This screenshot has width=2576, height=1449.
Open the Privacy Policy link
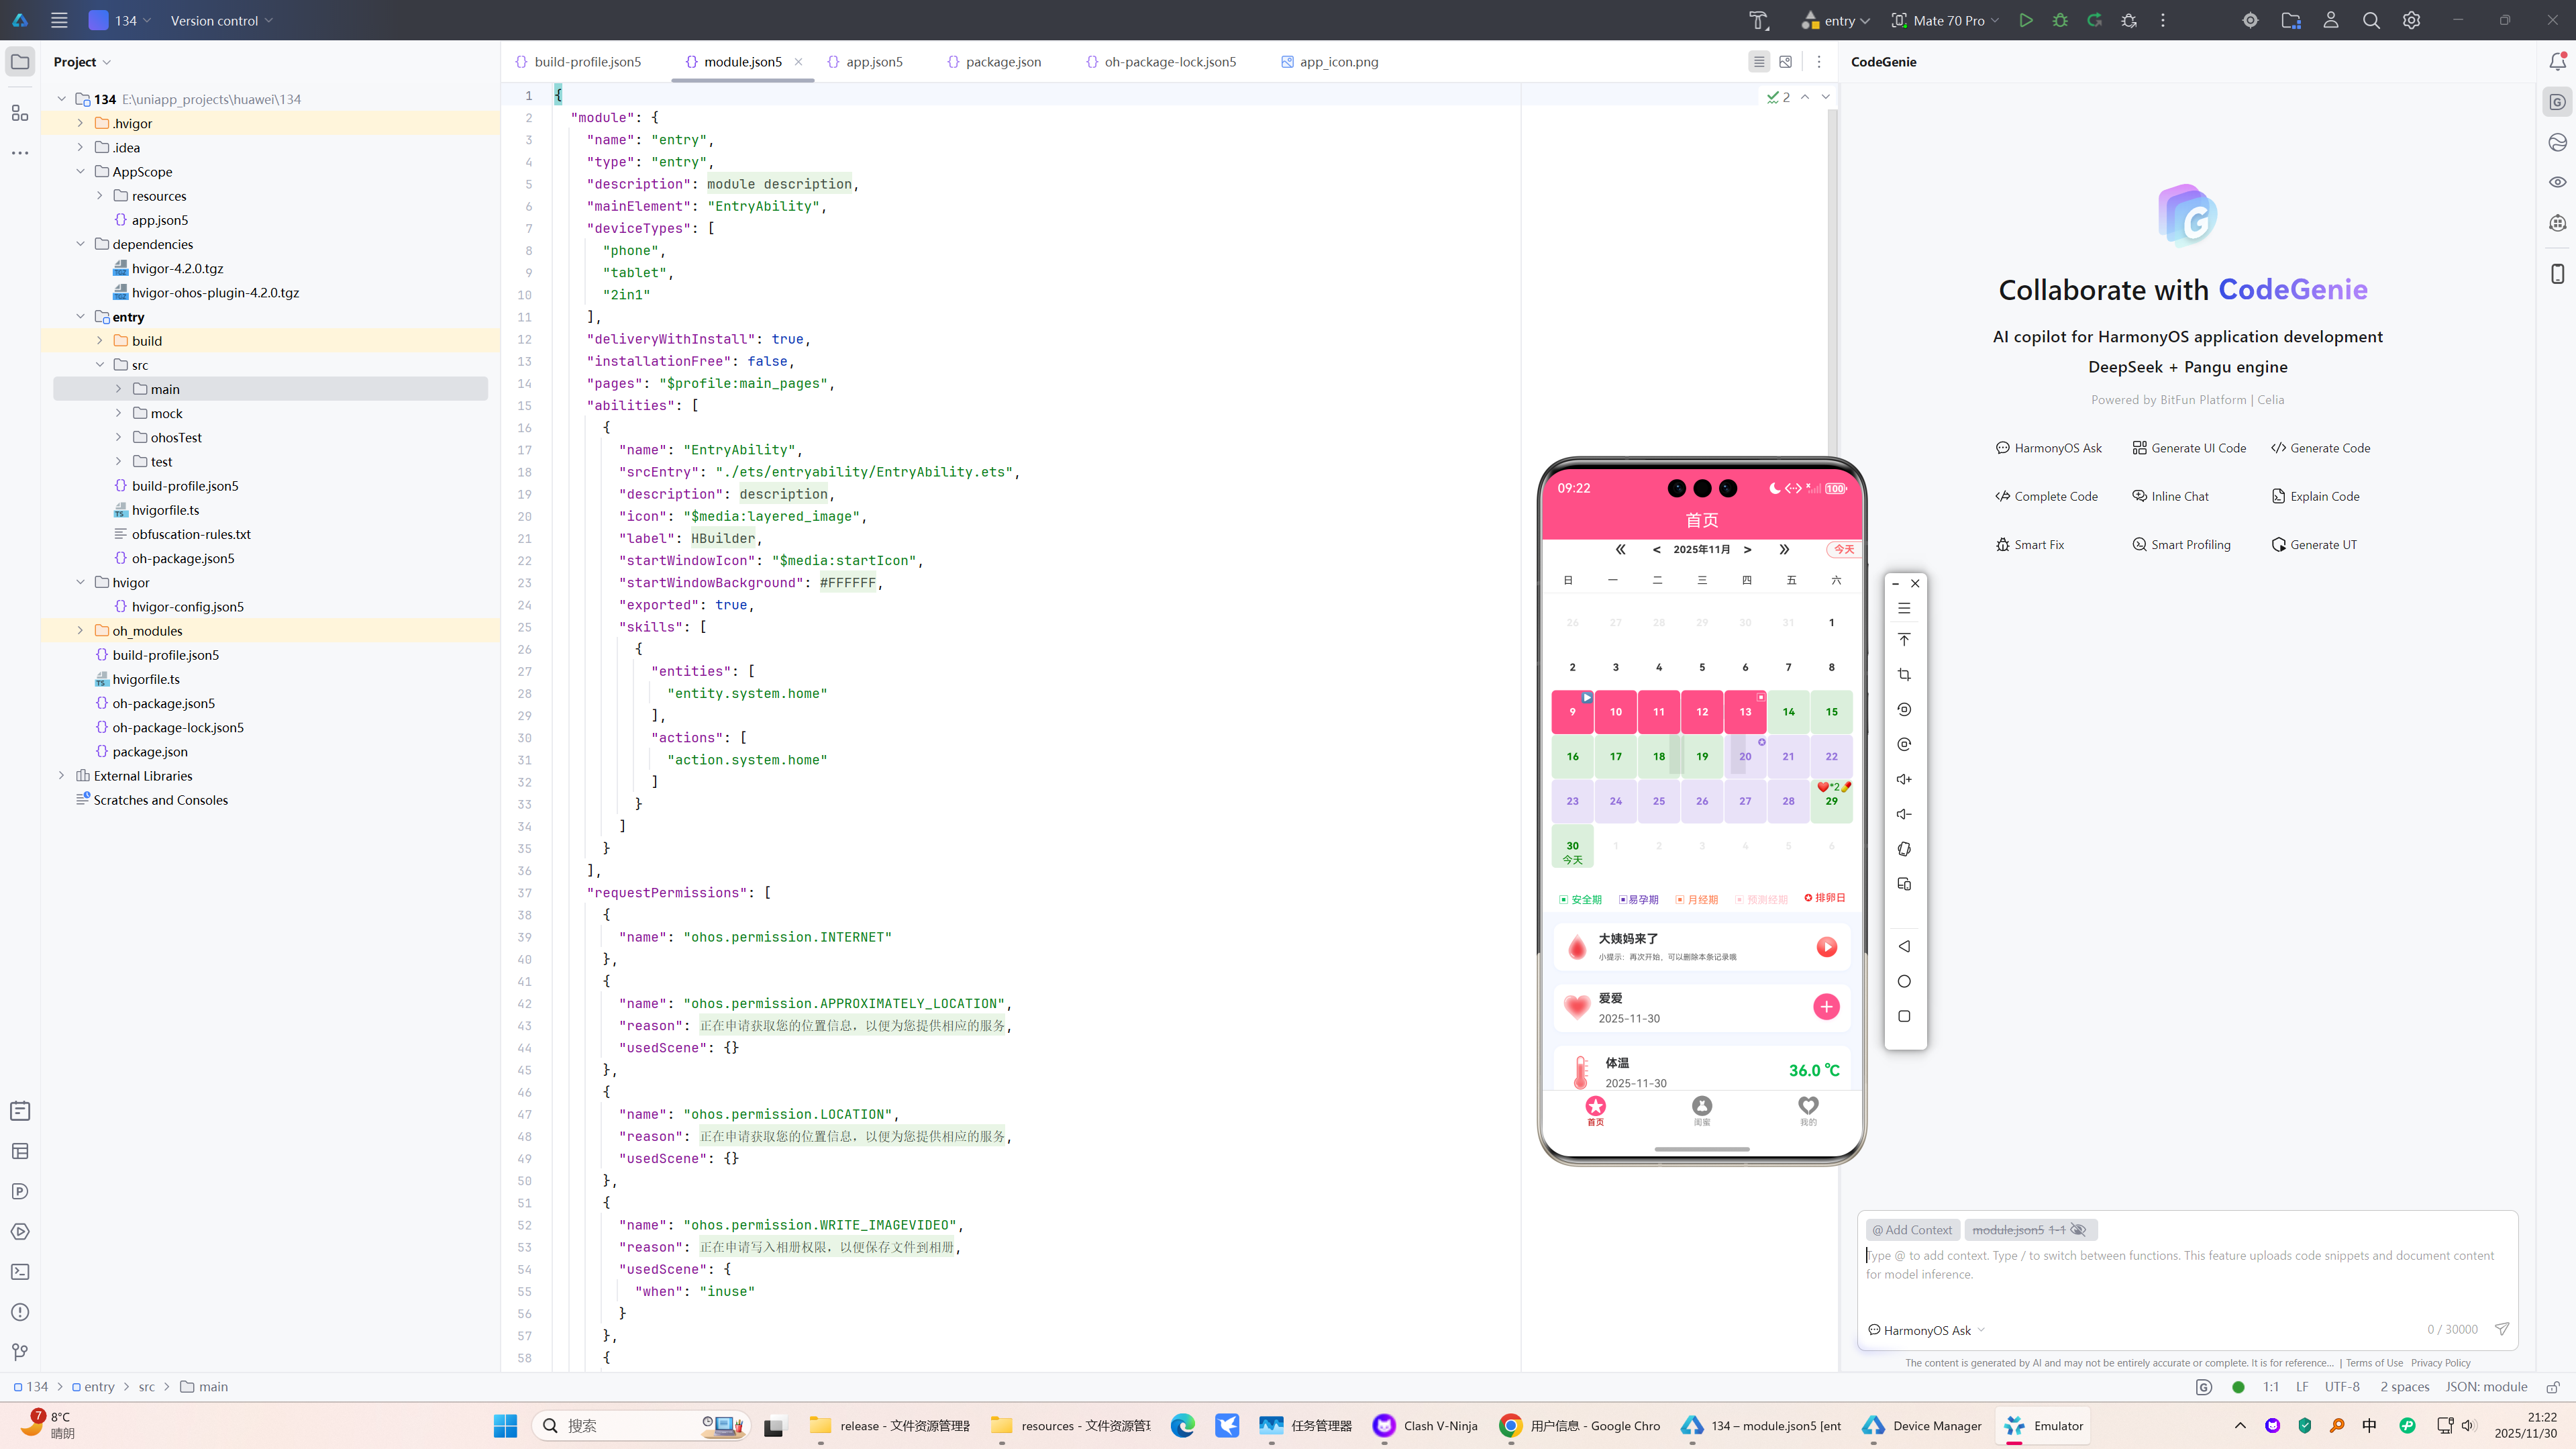coord(2440,1363)
